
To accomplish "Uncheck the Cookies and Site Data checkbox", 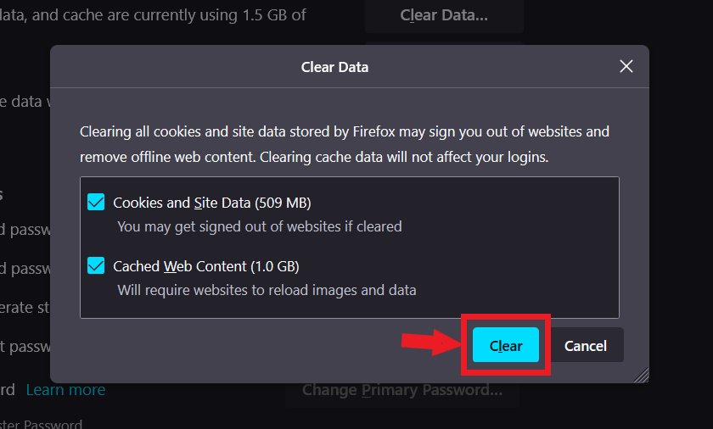I will (x=96, y=203).
